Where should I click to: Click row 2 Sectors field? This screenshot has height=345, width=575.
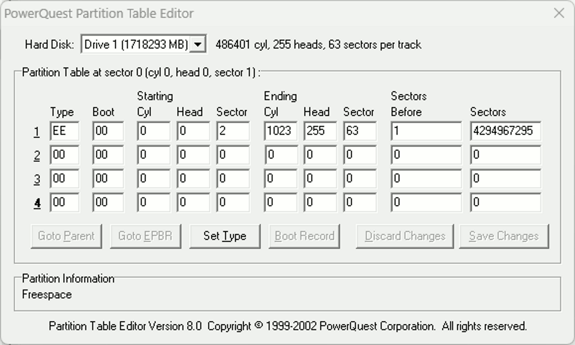506,155
